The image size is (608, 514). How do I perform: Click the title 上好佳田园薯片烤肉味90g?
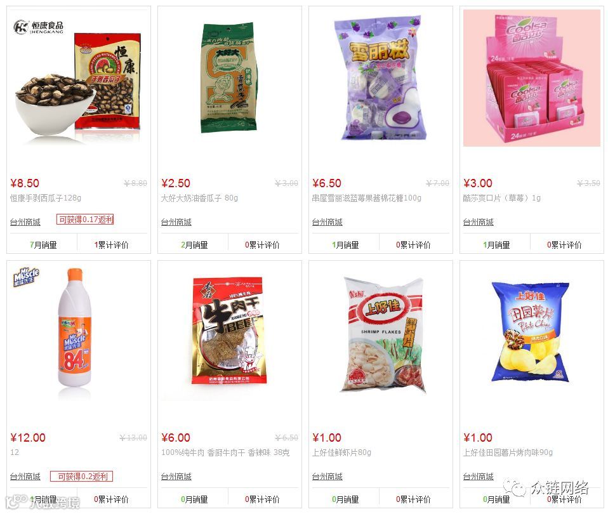(x=508, y=452)
